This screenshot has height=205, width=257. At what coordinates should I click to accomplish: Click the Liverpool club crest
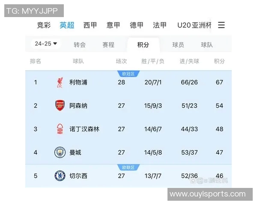pos(60,82)
